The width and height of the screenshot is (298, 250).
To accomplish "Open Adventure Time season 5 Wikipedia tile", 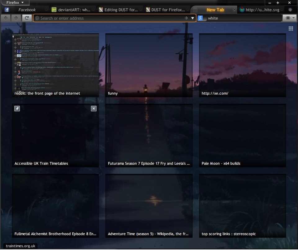I will tap(149, 206).
